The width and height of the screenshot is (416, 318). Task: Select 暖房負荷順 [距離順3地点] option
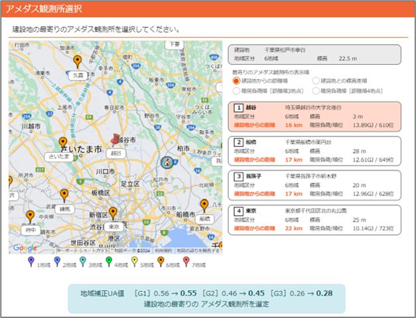click(x=236, y=91)
